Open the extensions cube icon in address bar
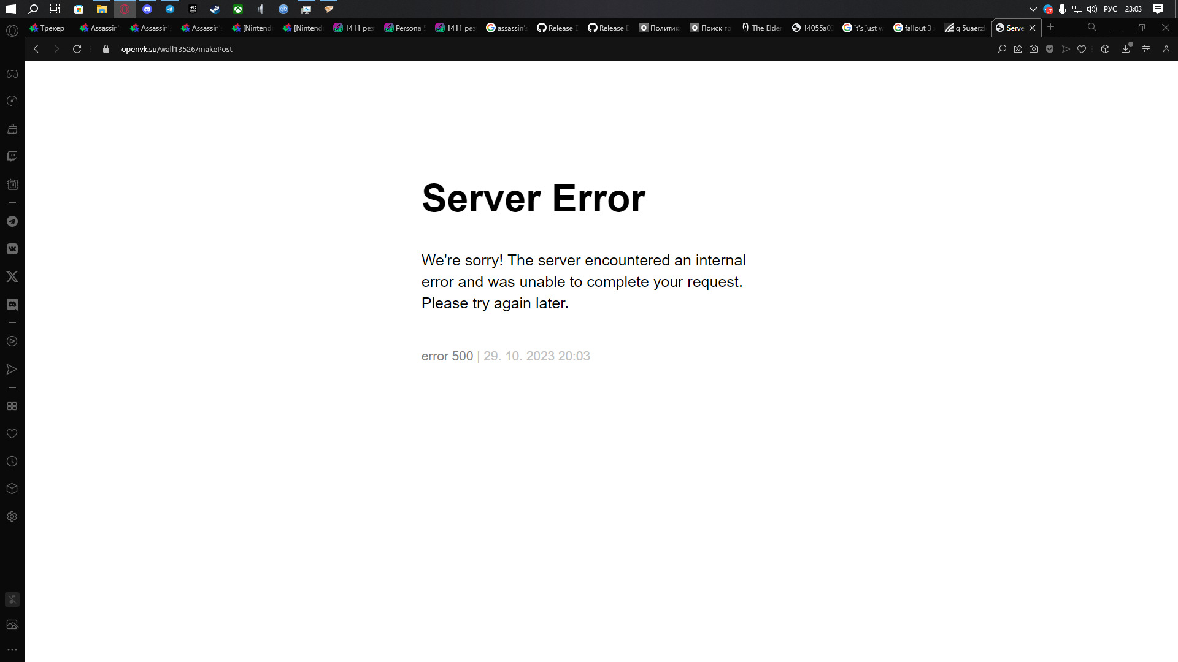This screenshot has height=662, width=1178. tap(1105, 49)
